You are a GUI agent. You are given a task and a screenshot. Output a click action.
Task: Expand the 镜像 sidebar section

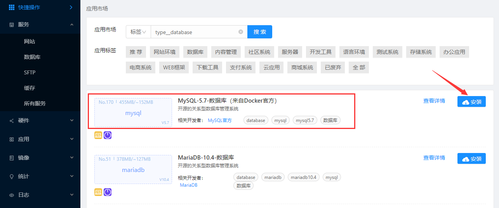tap(71, 158)
